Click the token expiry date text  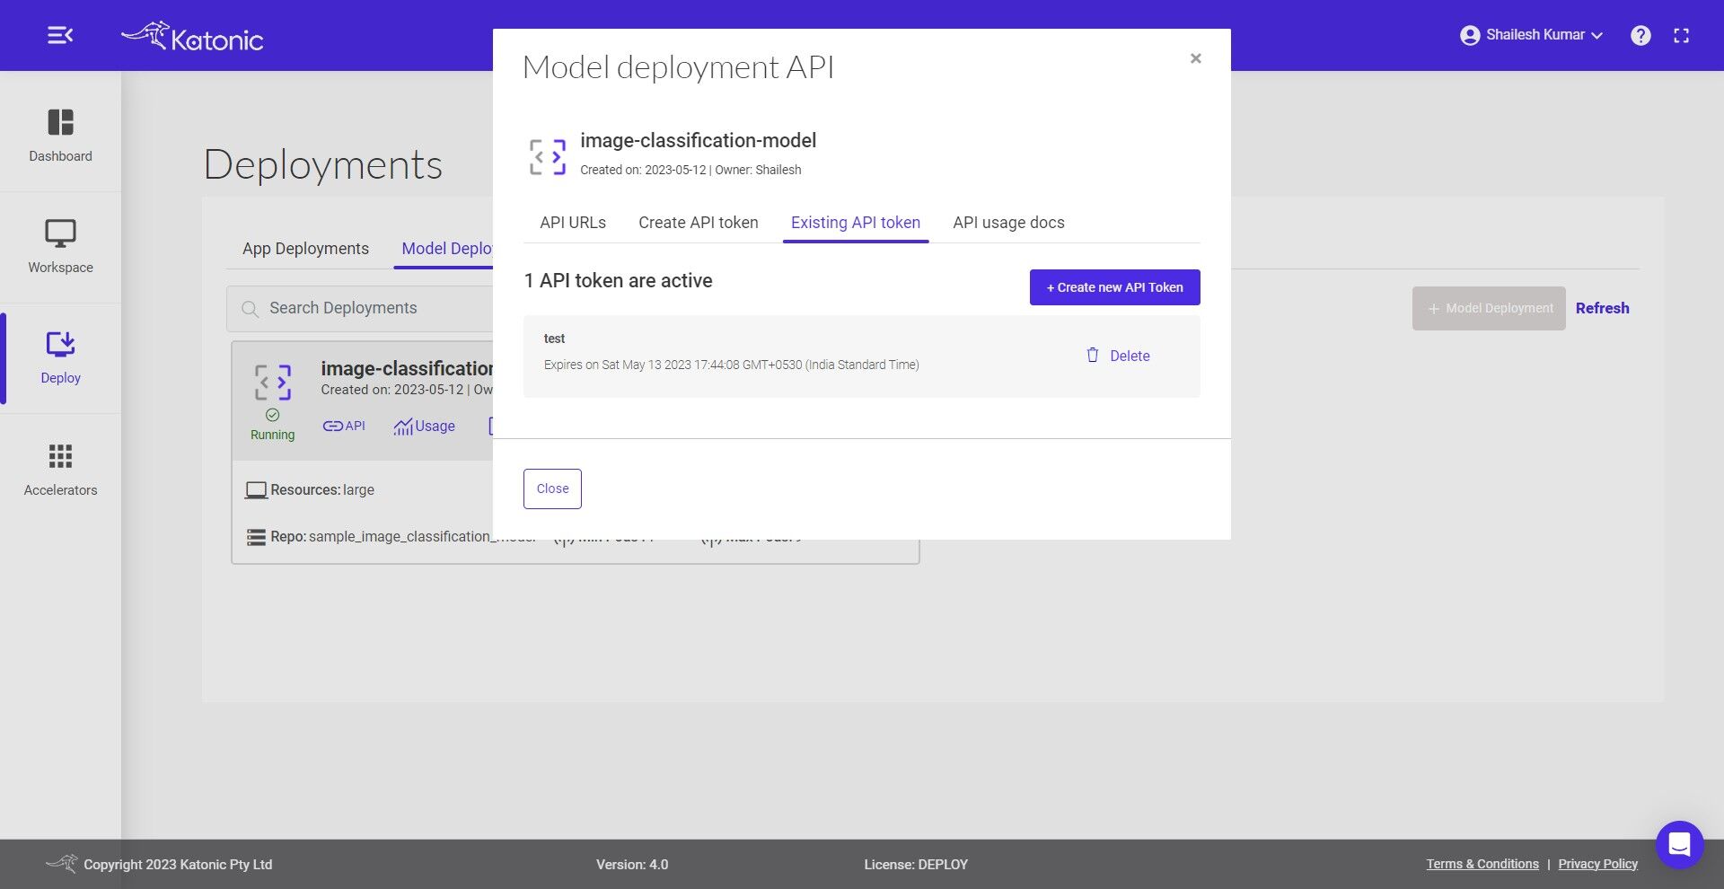(x=731, y=365)
